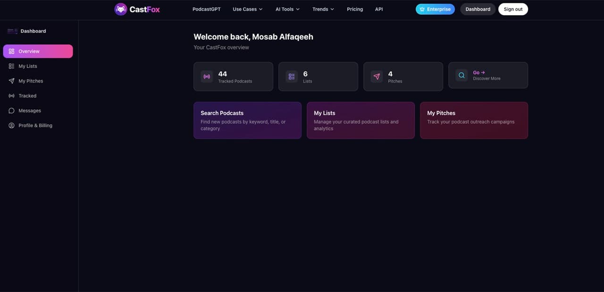Click the My Lists icon in sidebar

point(12,66)
